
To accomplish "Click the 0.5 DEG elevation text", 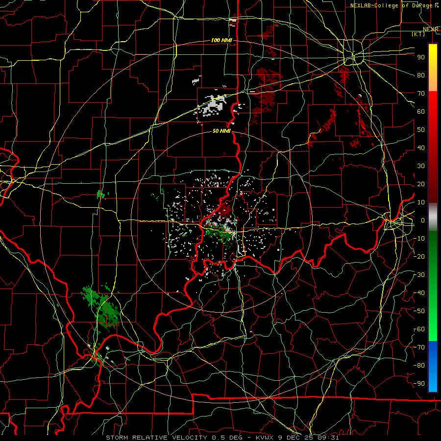I will [229, 438].
